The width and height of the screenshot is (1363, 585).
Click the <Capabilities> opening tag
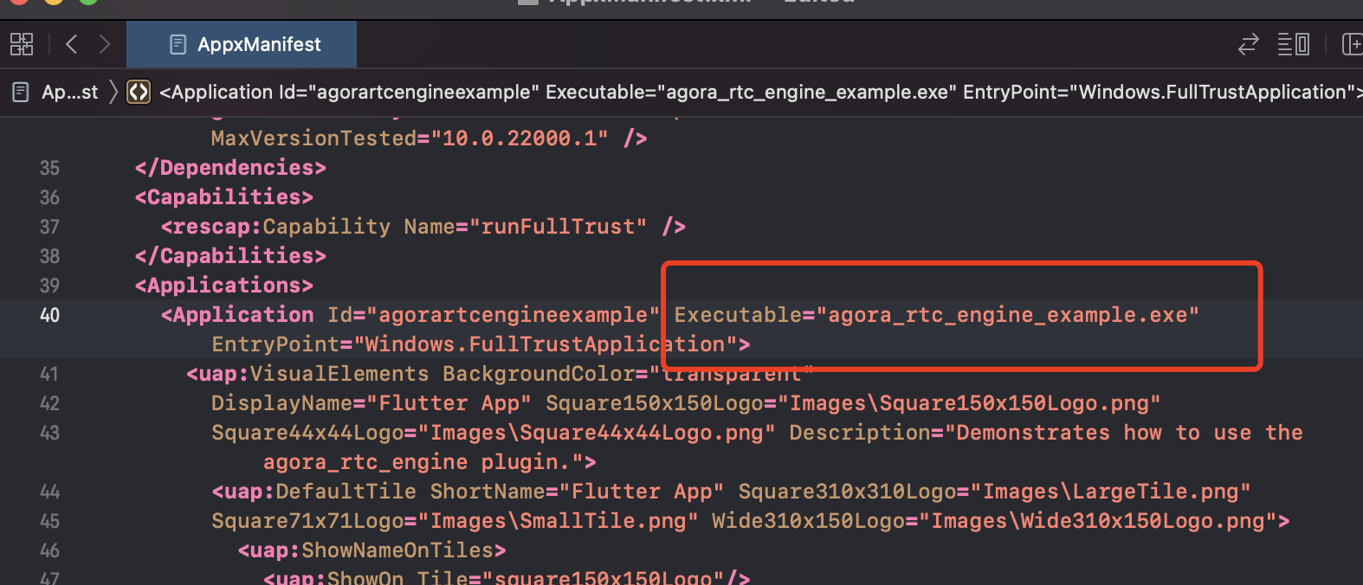tap(224, 197)
